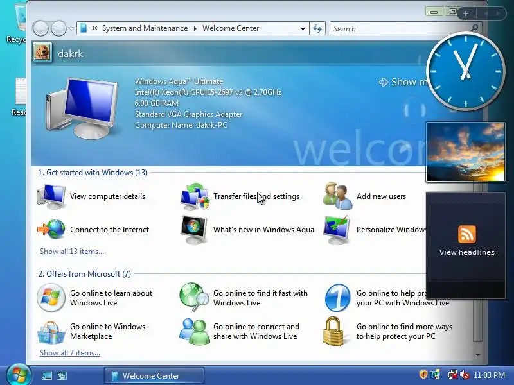Click the Windows Live flag logo icon
This screenshot has height=385, width=514.
pyautogui.click(x=51, y=298)
